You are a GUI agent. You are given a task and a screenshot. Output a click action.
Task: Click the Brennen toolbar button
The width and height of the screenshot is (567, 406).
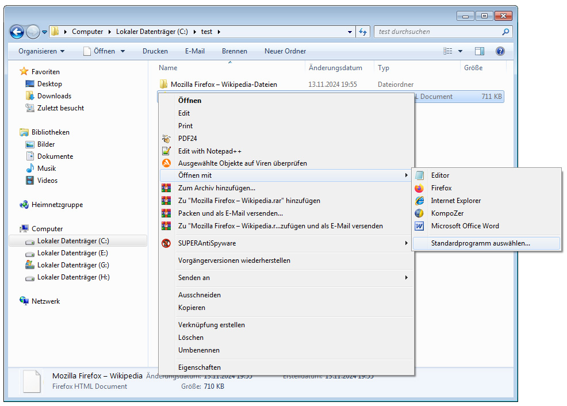pos(235,51)
